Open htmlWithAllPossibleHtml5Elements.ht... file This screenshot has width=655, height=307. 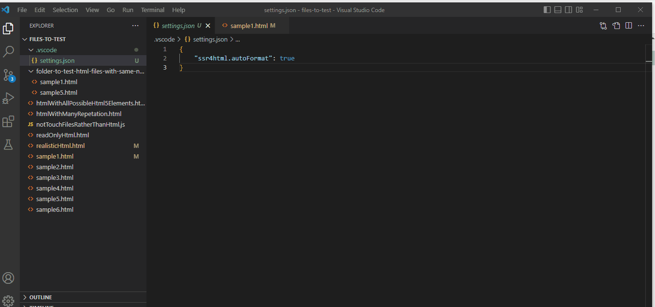coord(83,103)
